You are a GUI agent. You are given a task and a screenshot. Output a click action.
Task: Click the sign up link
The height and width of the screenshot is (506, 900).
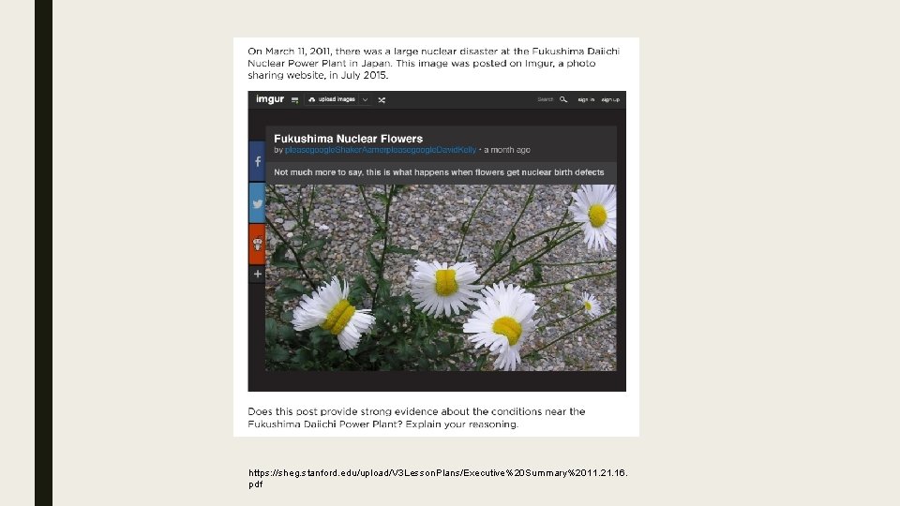click(610, 100)
